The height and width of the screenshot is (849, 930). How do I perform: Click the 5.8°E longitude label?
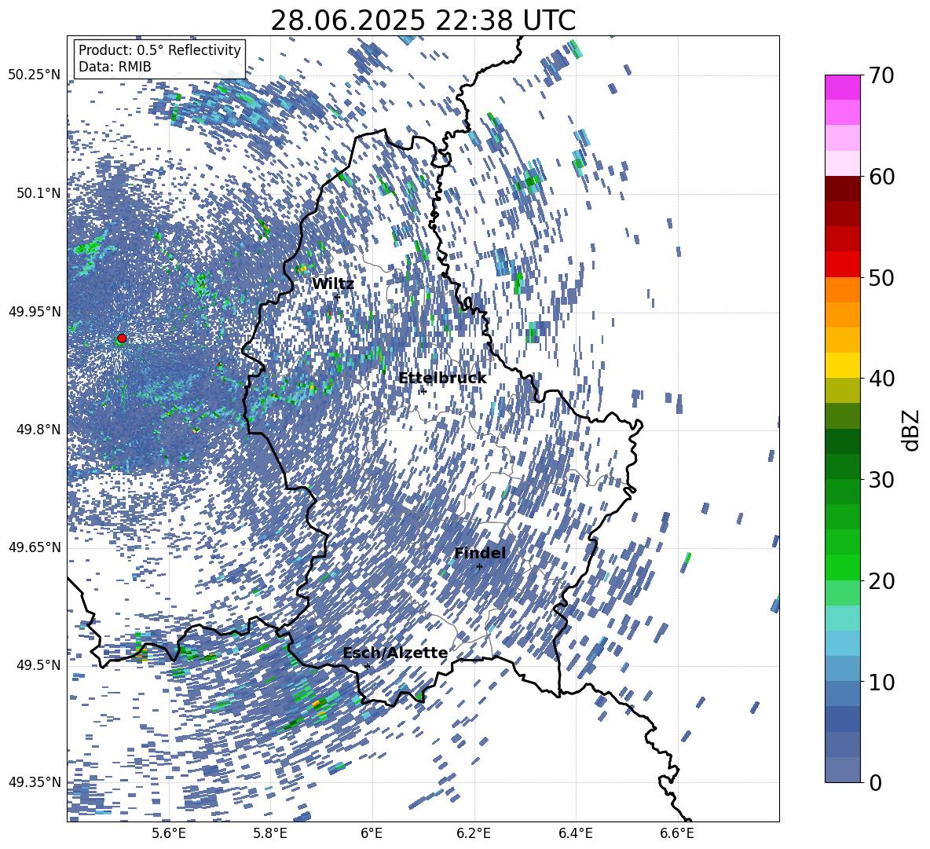click(x=270, y=833)
